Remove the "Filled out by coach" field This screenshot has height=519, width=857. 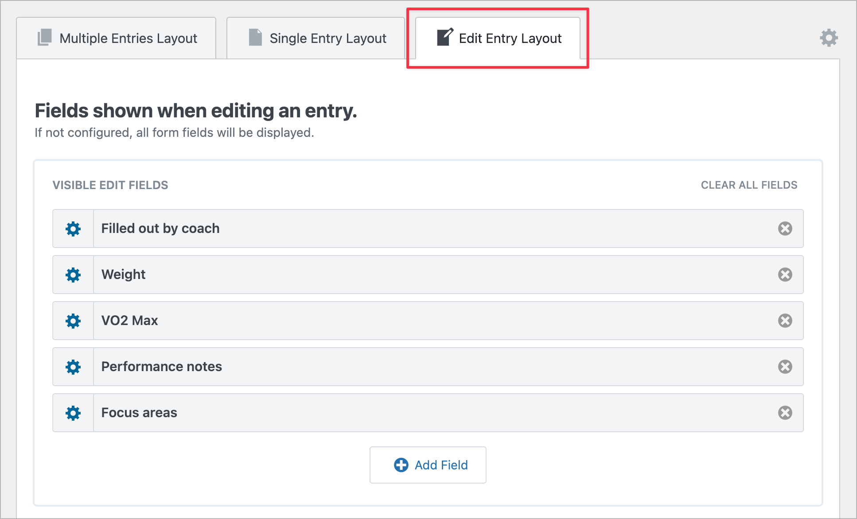(785, 229)
